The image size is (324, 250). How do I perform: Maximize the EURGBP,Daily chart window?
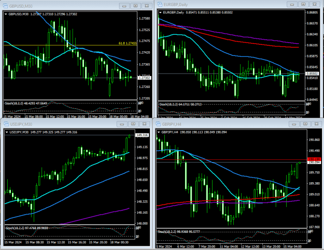pyautogui.click(x=303, y=4)
